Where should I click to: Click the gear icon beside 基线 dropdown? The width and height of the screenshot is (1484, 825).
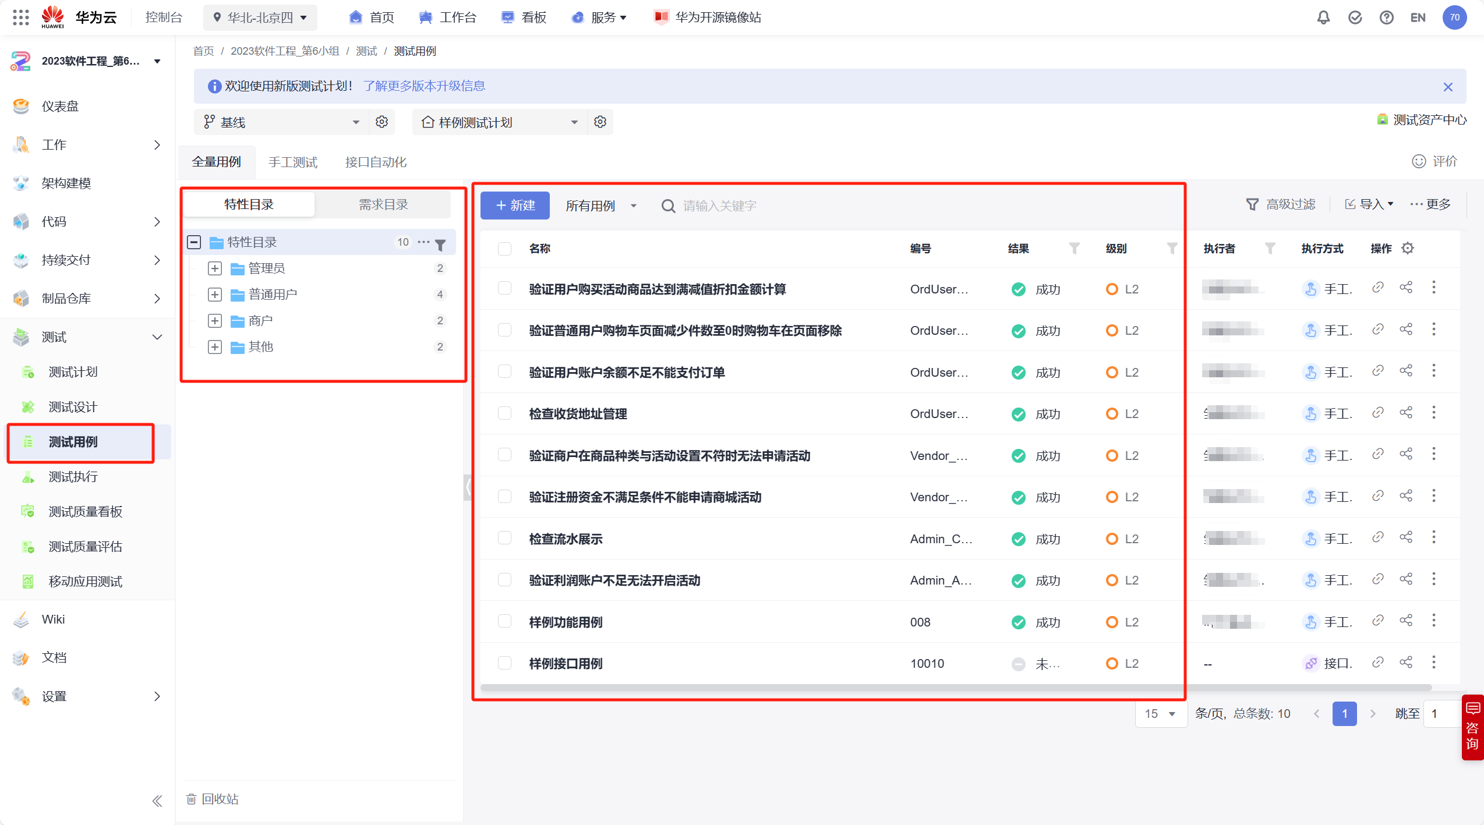click(x=381, y=122)
